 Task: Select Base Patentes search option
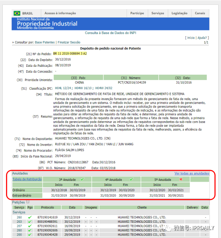coord(45,42)
